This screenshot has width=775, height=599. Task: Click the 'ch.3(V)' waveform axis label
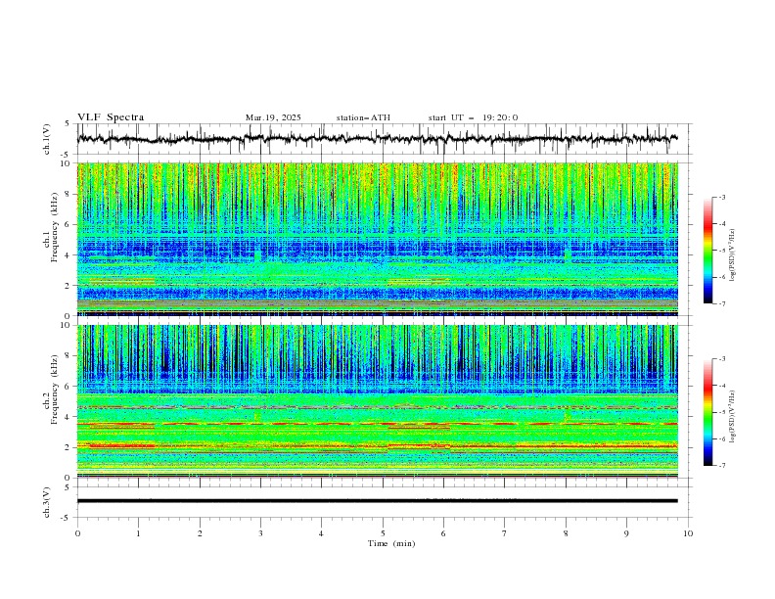47,502
